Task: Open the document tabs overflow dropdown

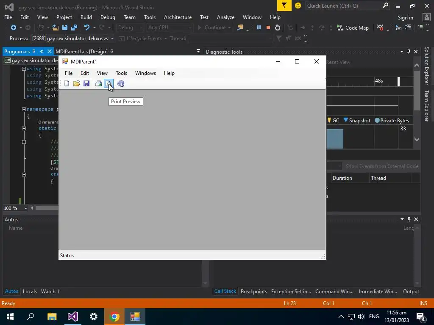Action: coord(198,51)
